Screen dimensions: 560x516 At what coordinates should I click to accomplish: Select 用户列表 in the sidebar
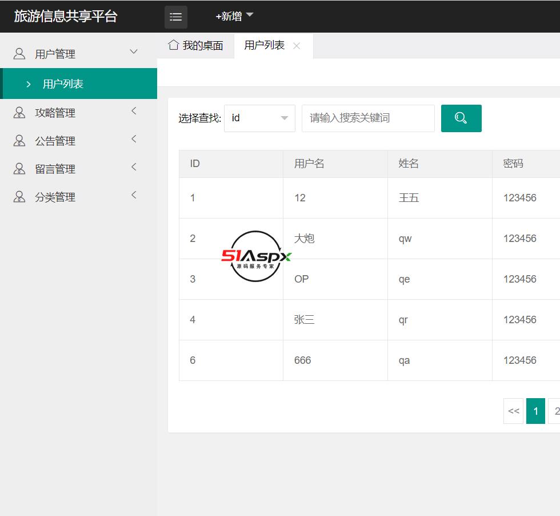click(63, 84)
